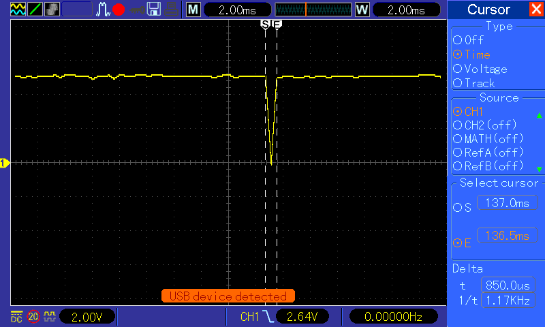
Task: Select cursor type Off
Action: coord(469,40)
